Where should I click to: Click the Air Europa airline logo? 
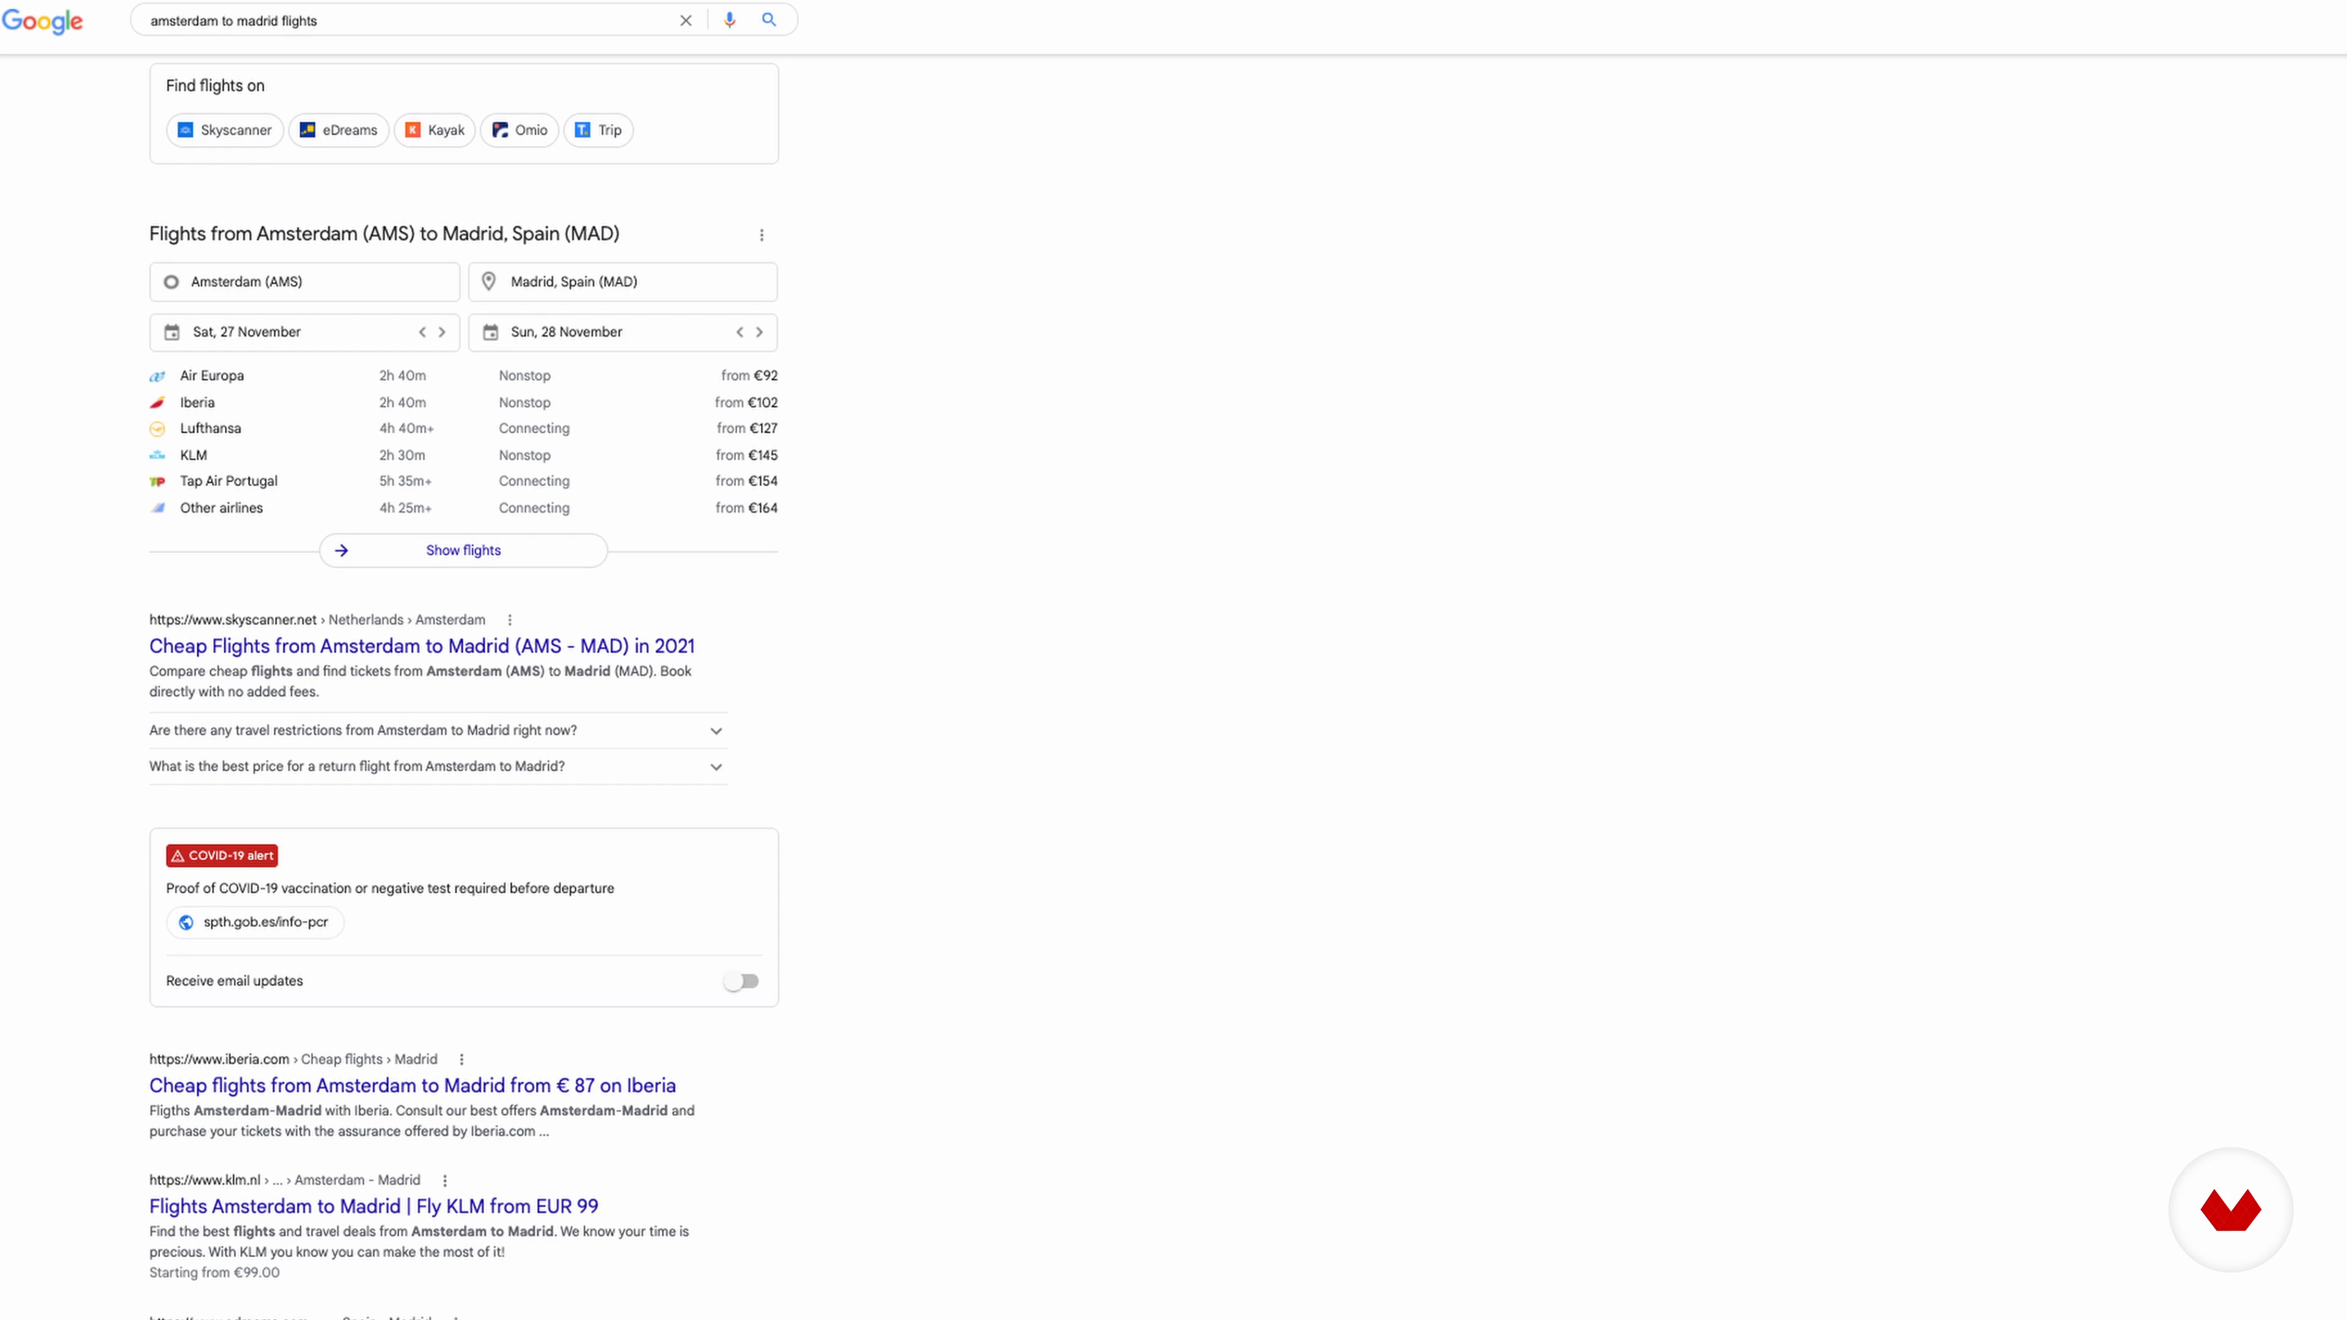click(x=158, y=376)
